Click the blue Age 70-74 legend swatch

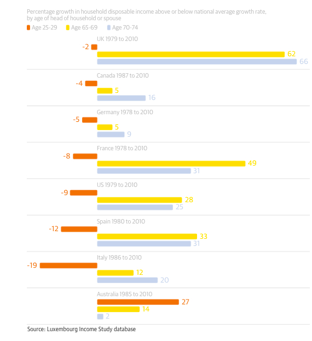point(109,28)
